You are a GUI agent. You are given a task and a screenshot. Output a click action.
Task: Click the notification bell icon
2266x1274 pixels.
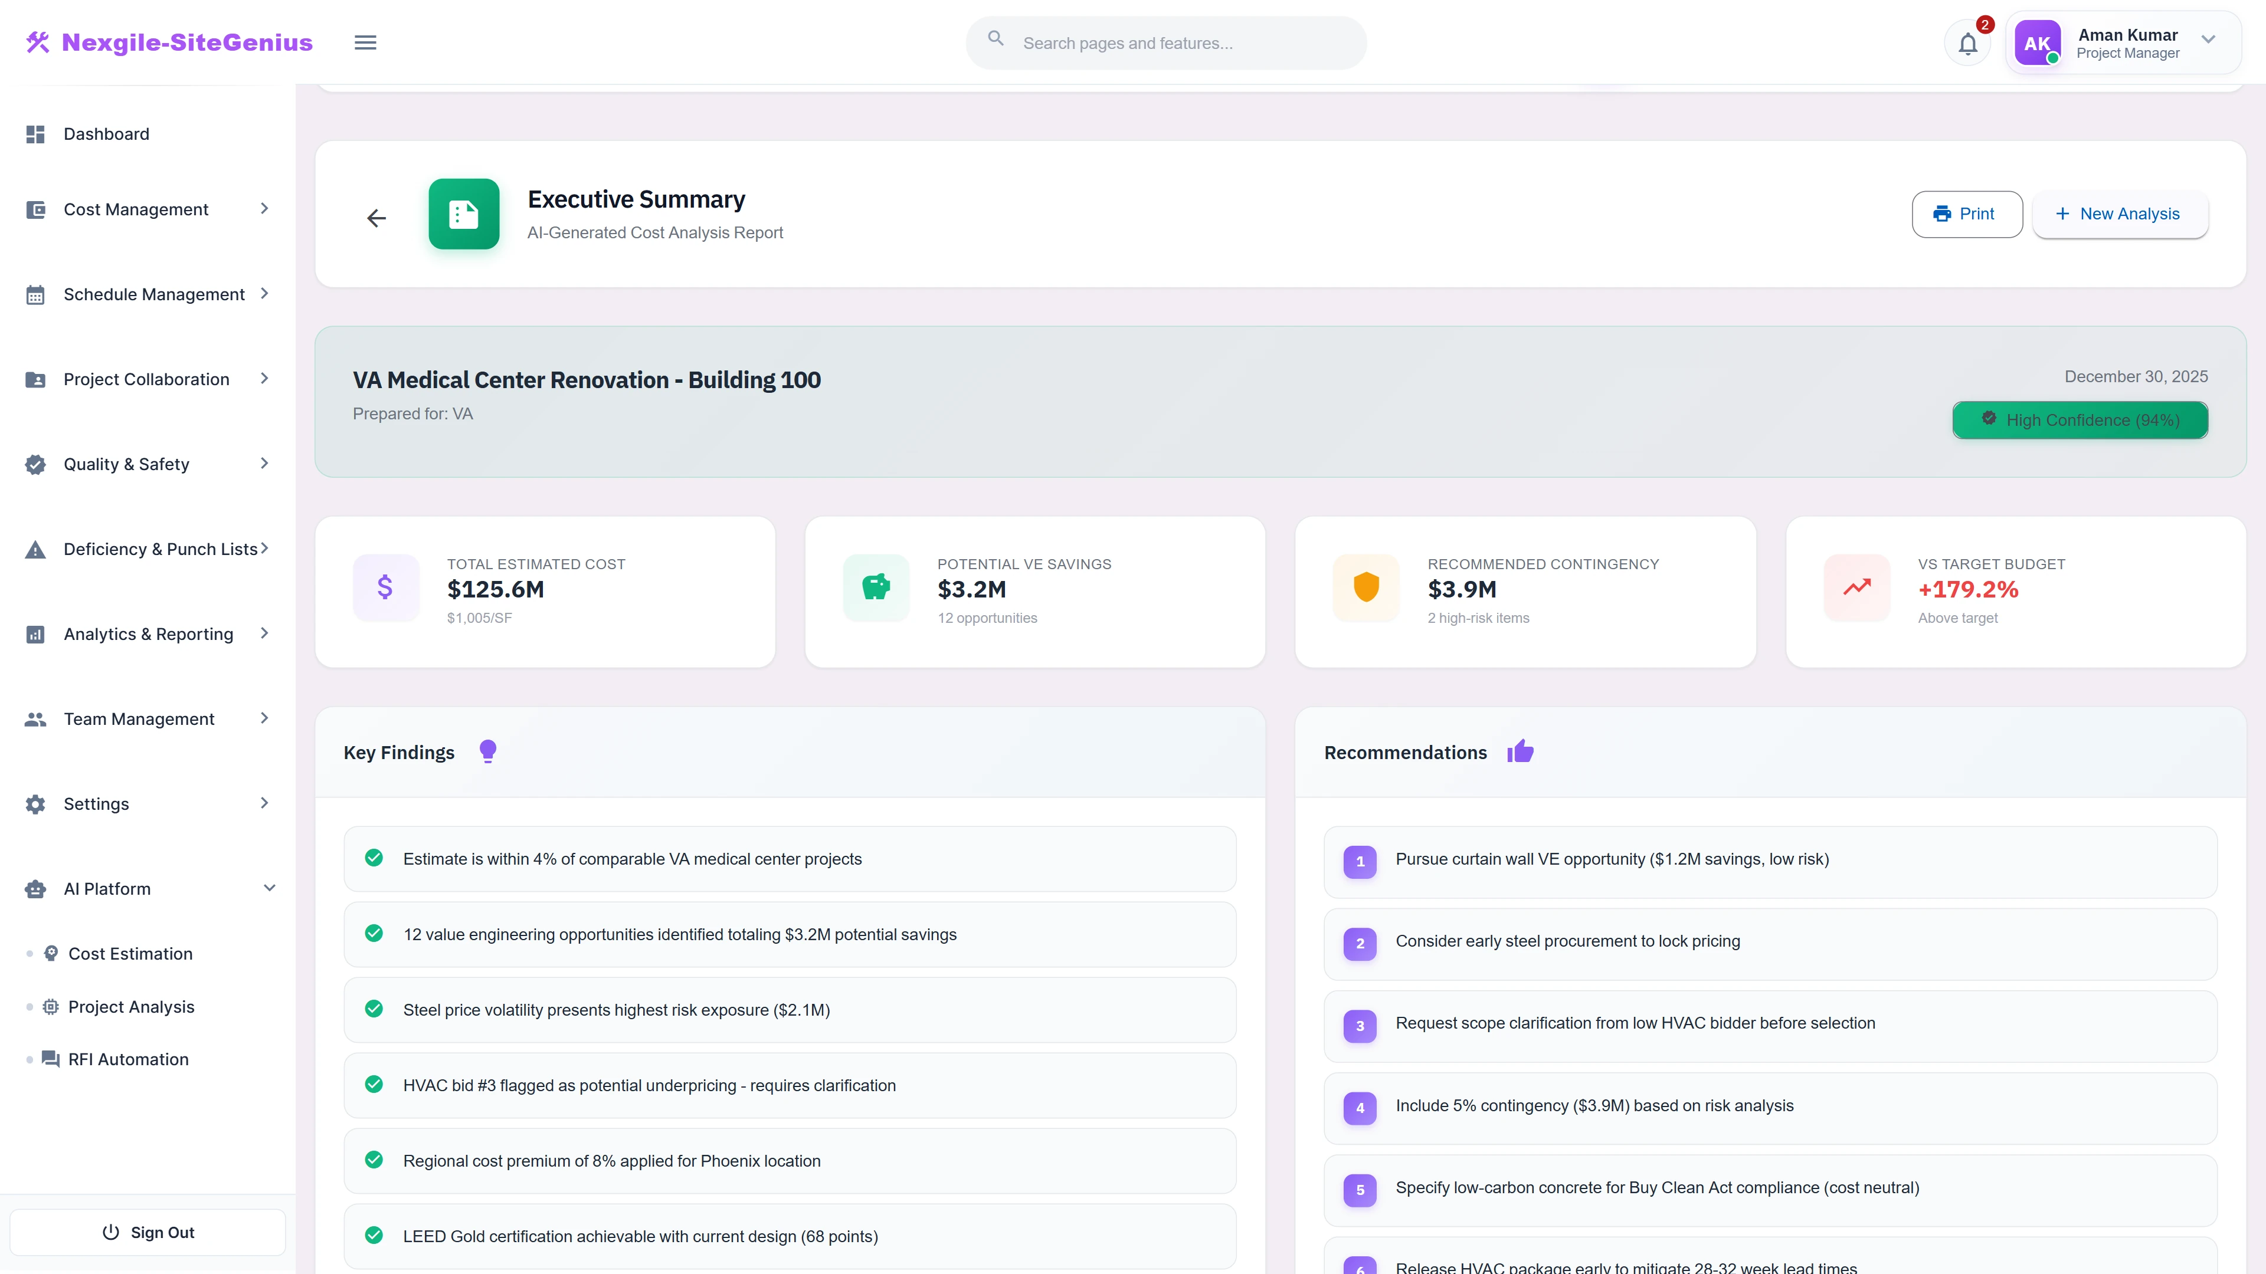(1967, 42)
